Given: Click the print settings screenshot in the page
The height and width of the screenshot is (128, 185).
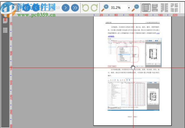Looking at the screenshot, I should pos(133,94).
